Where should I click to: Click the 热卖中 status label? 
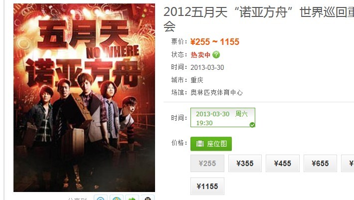click(200, 55)
